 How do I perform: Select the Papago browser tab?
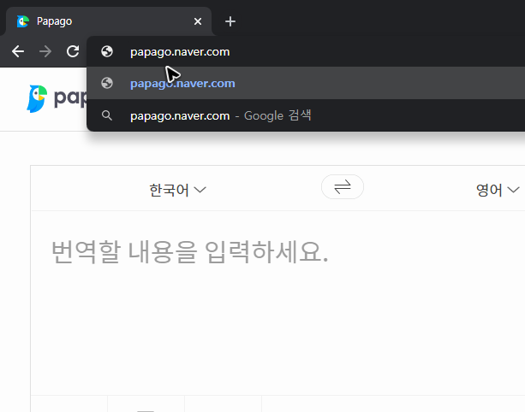tap(109, 21)
